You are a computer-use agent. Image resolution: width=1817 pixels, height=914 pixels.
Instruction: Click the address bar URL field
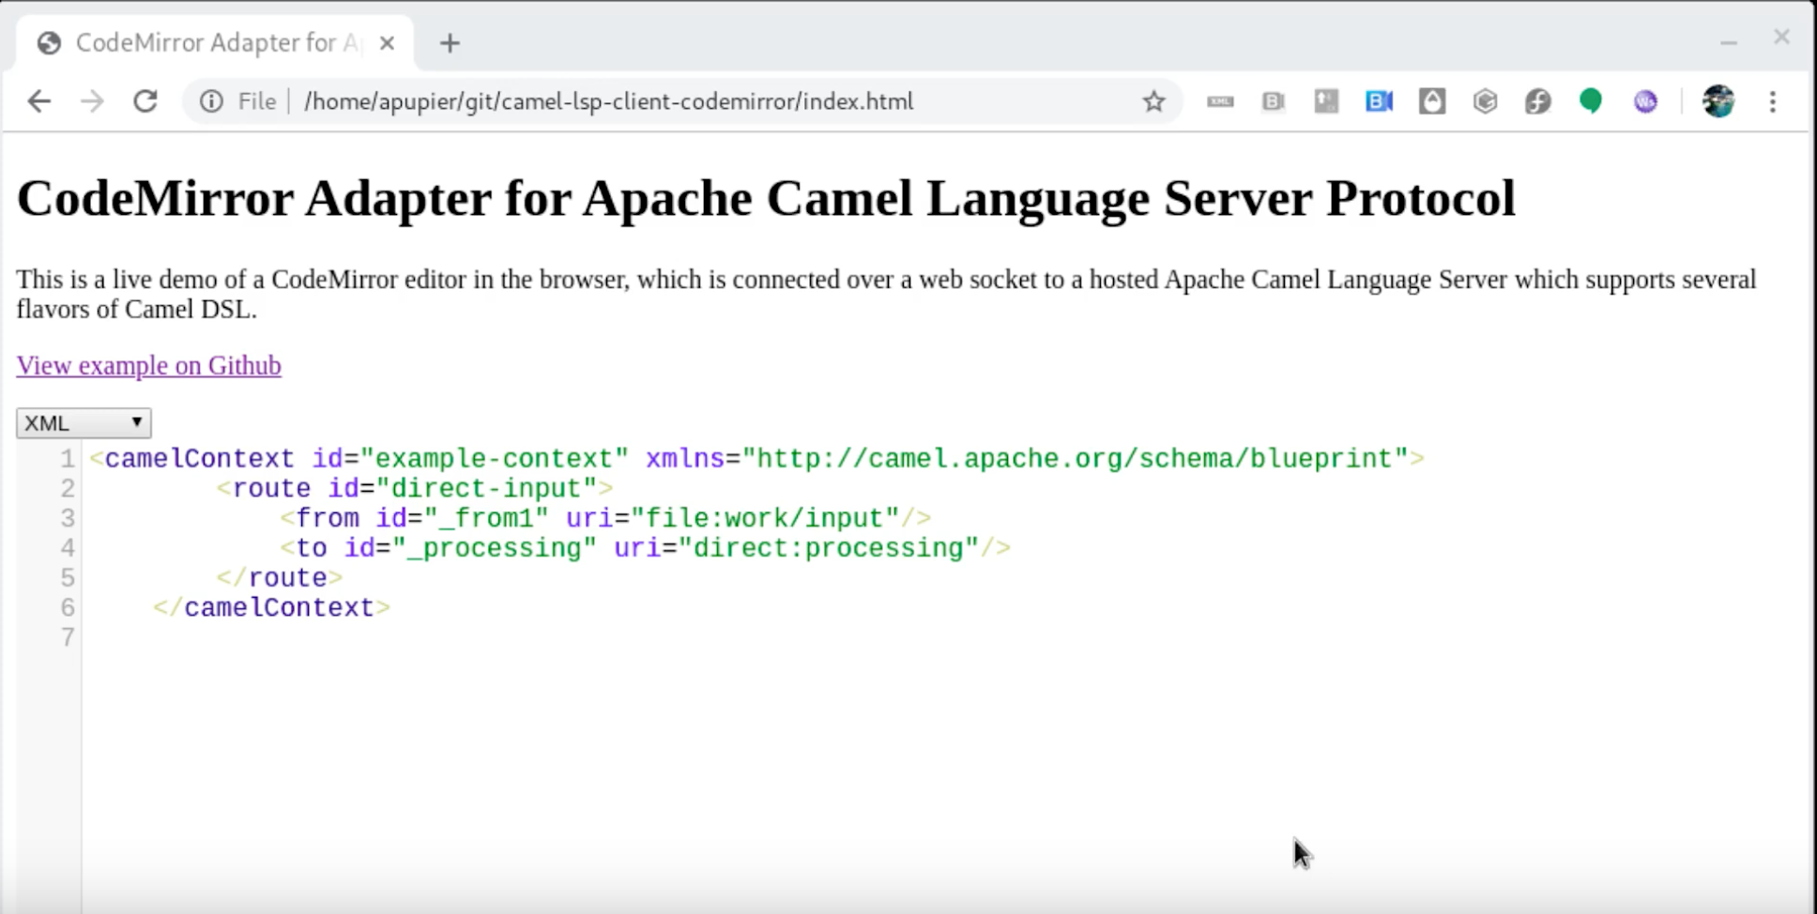coord(608,101)
